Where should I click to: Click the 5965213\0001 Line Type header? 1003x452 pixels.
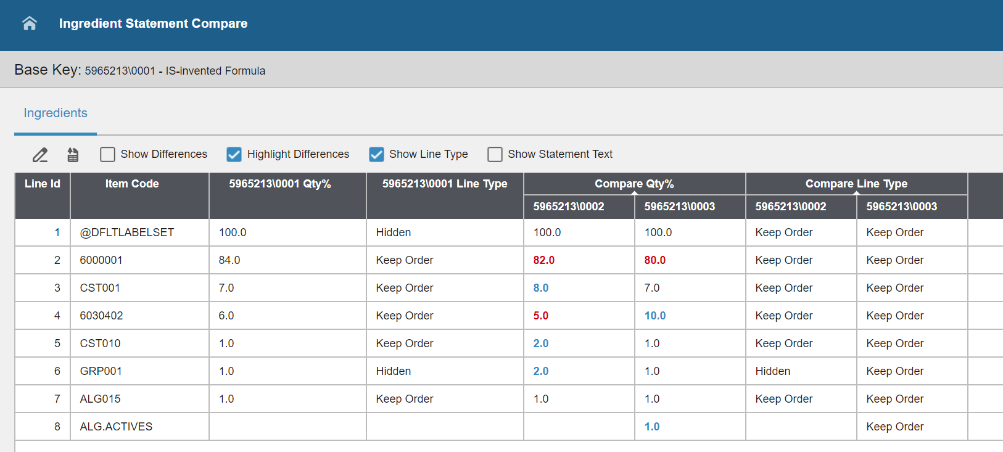pyautogui.click(x=445, y=184)
